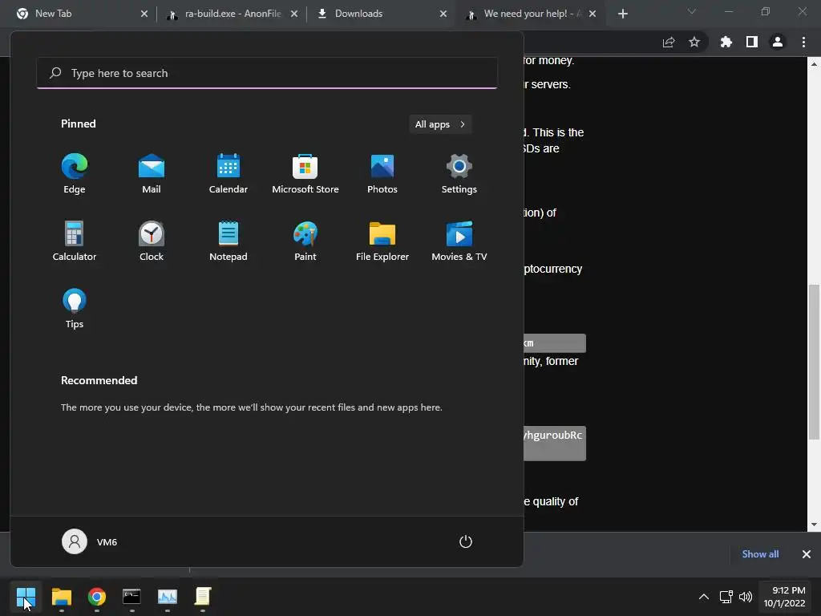
Task: Open File Explorer from pinned apps
Action: coord(382,241)
